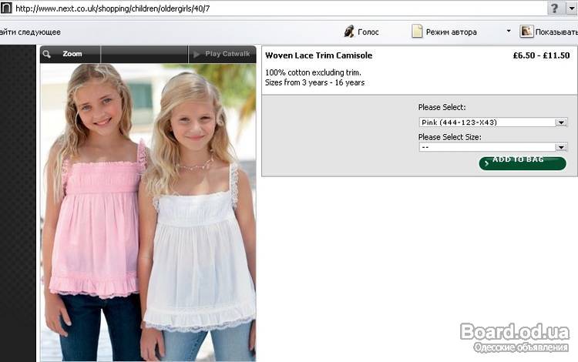Screen dimensions: 578x362
Task: Click the page favicon in the address bar
Action: tap(6, 8)
